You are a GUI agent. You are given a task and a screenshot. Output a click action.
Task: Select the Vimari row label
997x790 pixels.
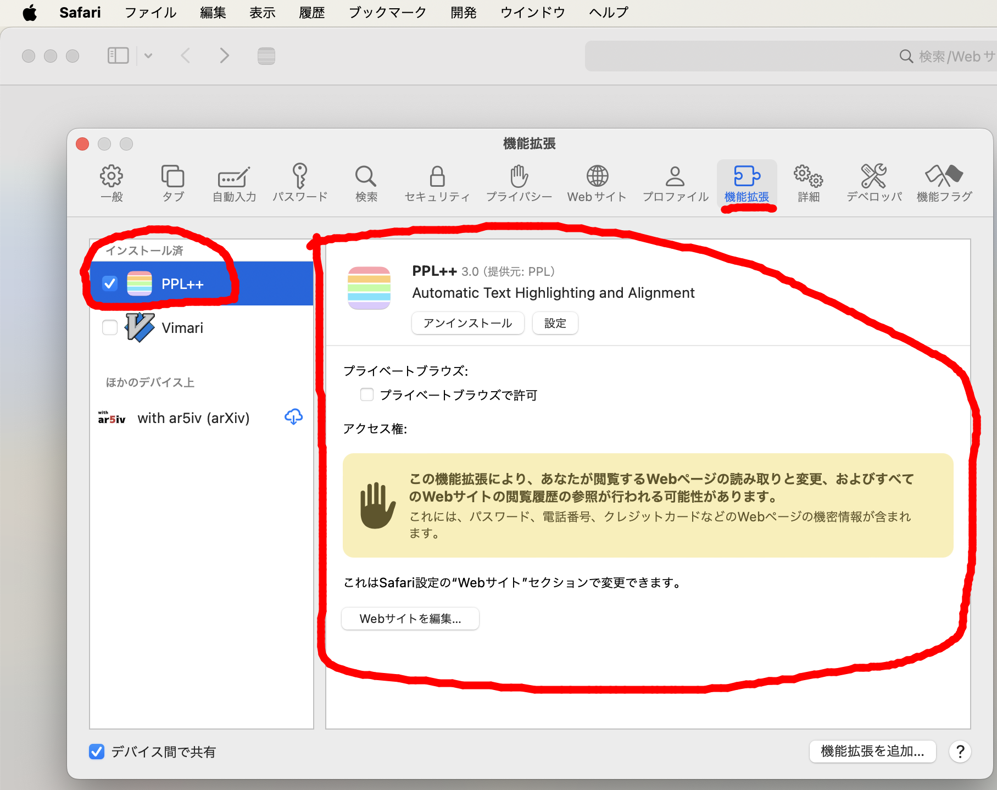pyautogui.click(x=182, y=328)
